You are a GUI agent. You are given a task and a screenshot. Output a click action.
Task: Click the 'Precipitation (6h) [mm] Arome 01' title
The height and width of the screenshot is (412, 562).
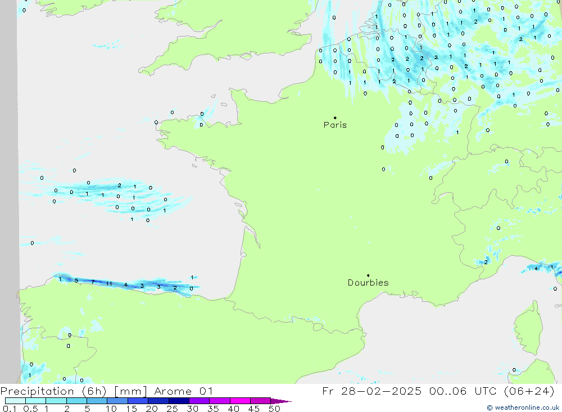106,391
